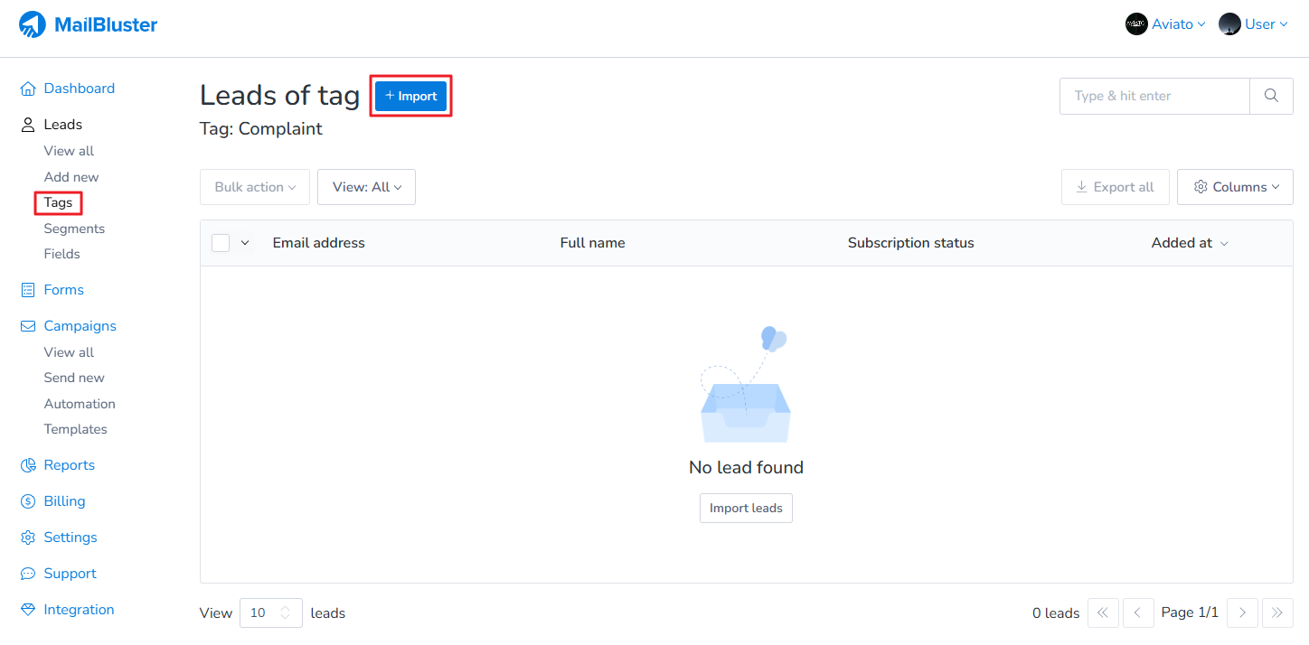Open Support via the chat bubble icon
The width and height of the screenshot is (1309, 645).
(x=28, y=574)
